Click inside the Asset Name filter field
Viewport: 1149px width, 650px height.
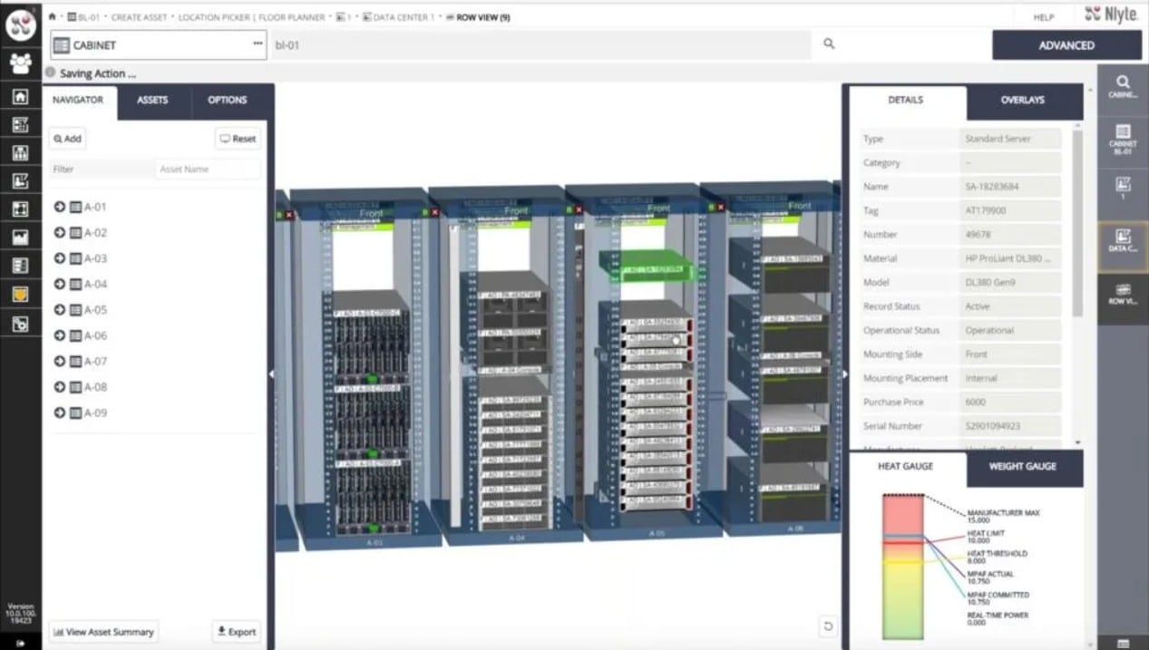click(207, 169)
